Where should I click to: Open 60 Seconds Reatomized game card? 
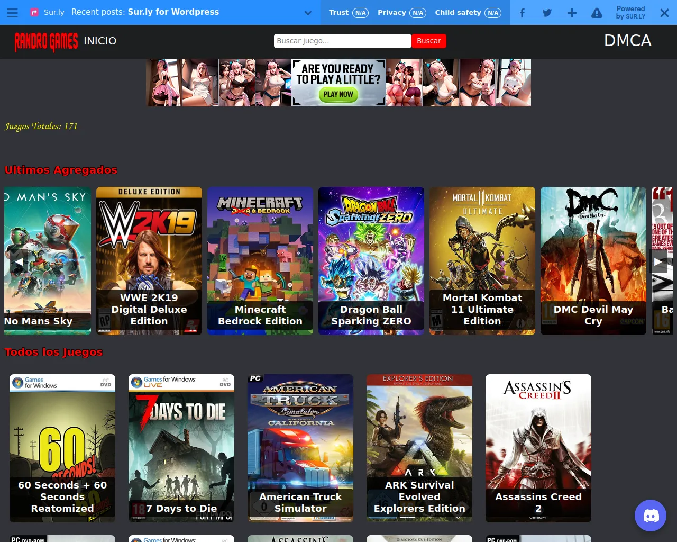tap(62, 448)
